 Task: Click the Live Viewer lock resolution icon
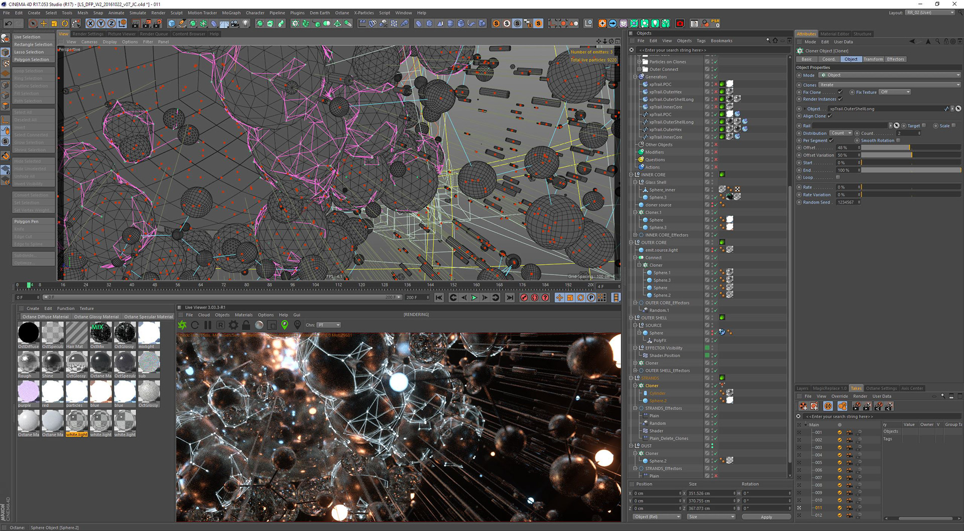coord(246,325)
